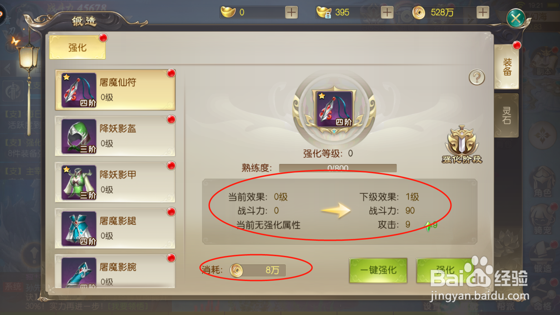
Task: Select 降妖影盔 helmet item
Action: pyautogui.click(x=115, y=136)
